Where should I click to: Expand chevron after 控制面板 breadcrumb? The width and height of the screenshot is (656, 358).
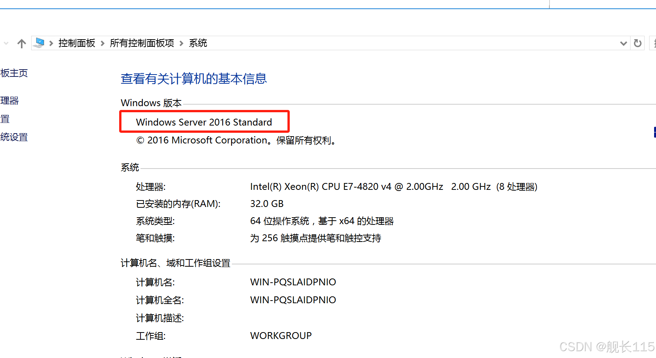(x=102, y=43)
